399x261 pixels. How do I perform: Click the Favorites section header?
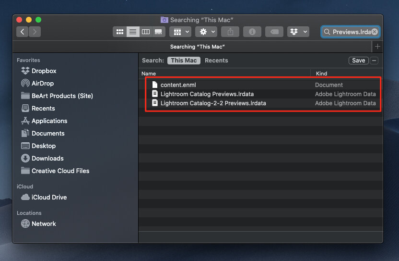[28, 60]
